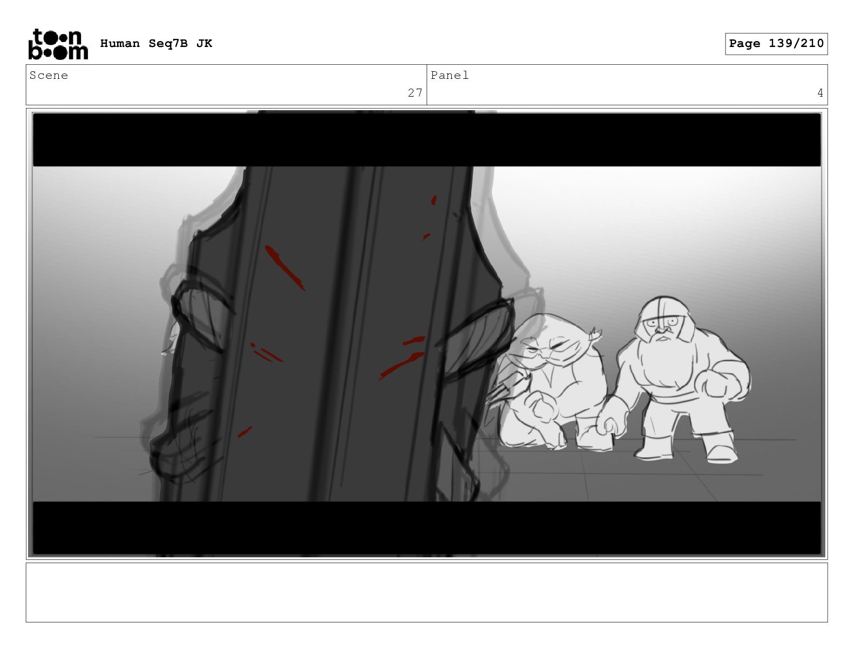The image size is (855, 661).
Task: Click the 'Scene' header label
Action: (49, 76)
